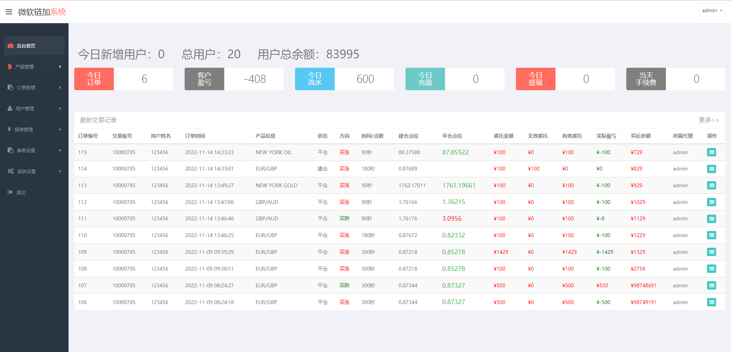
Task: Select the dashboard icon beside 后台首页
Action: point(10,46)
